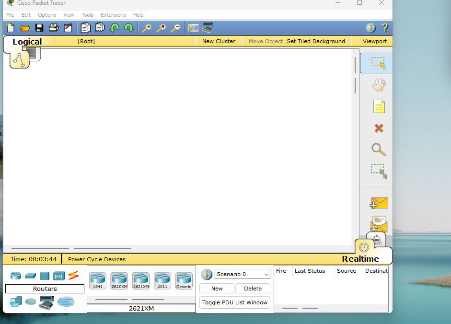Zoom out with the minus magnifier icon
451x324 pixels.
[175, 28]
